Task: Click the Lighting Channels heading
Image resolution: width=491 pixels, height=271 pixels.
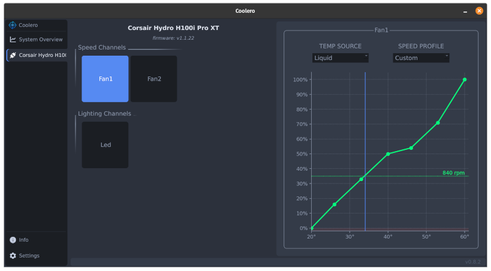Action: [104, 114]
